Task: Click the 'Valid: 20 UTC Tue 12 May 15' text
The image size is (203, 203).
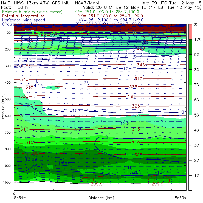Action: pos(115,7)
